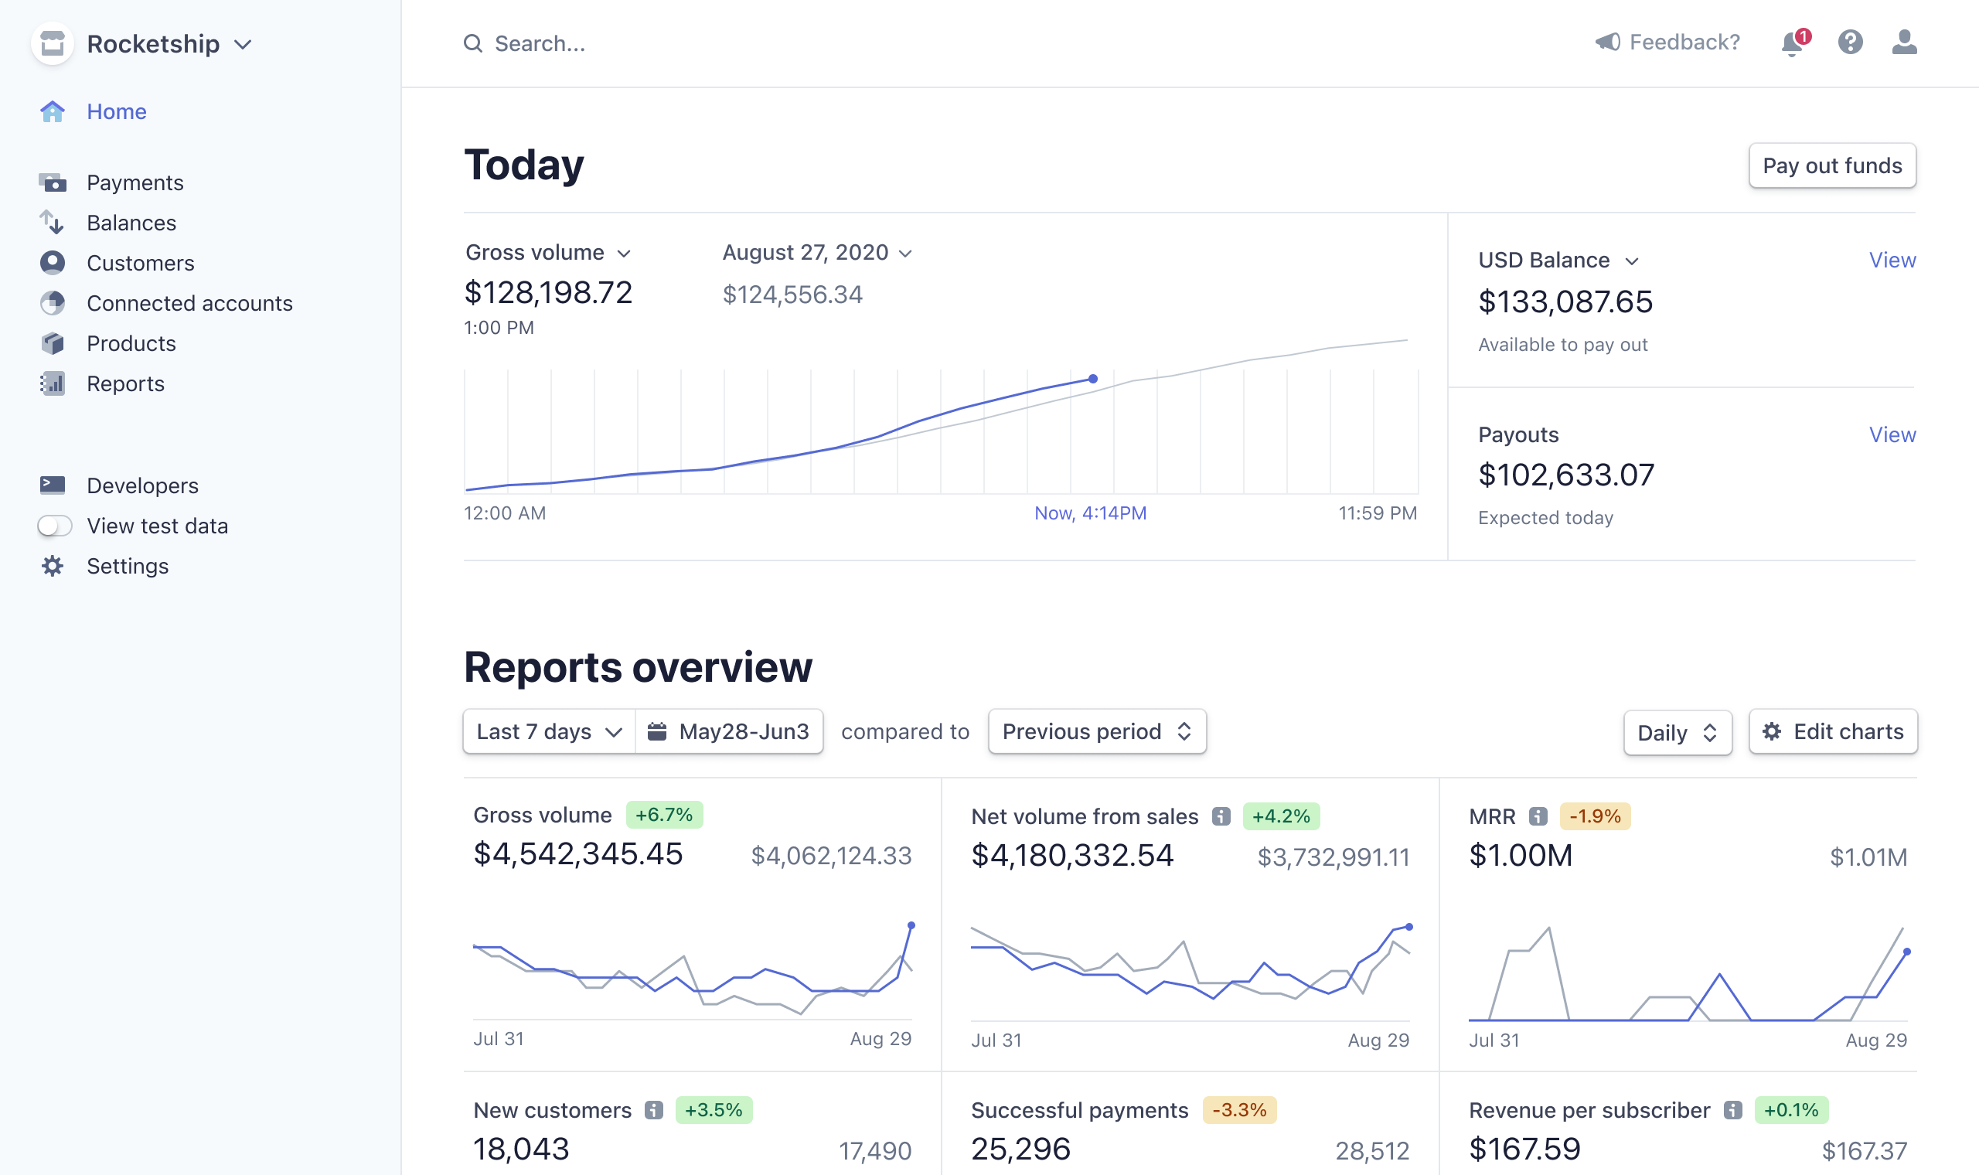Click the info icon next to MRR
The width and height of the screenshot is (1979, 1175).
[x=1538, y=816]
